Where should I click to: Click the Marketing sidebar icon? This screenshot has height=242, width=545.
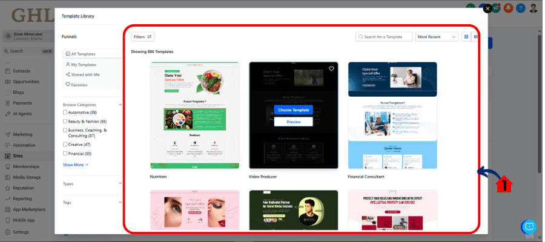click(8, 134)
